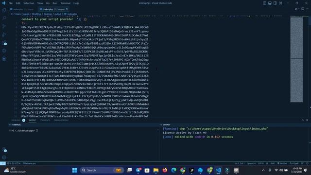This screenshot has height=175, width=311.
Task: Open the Run menu
Action: [55, 3]
